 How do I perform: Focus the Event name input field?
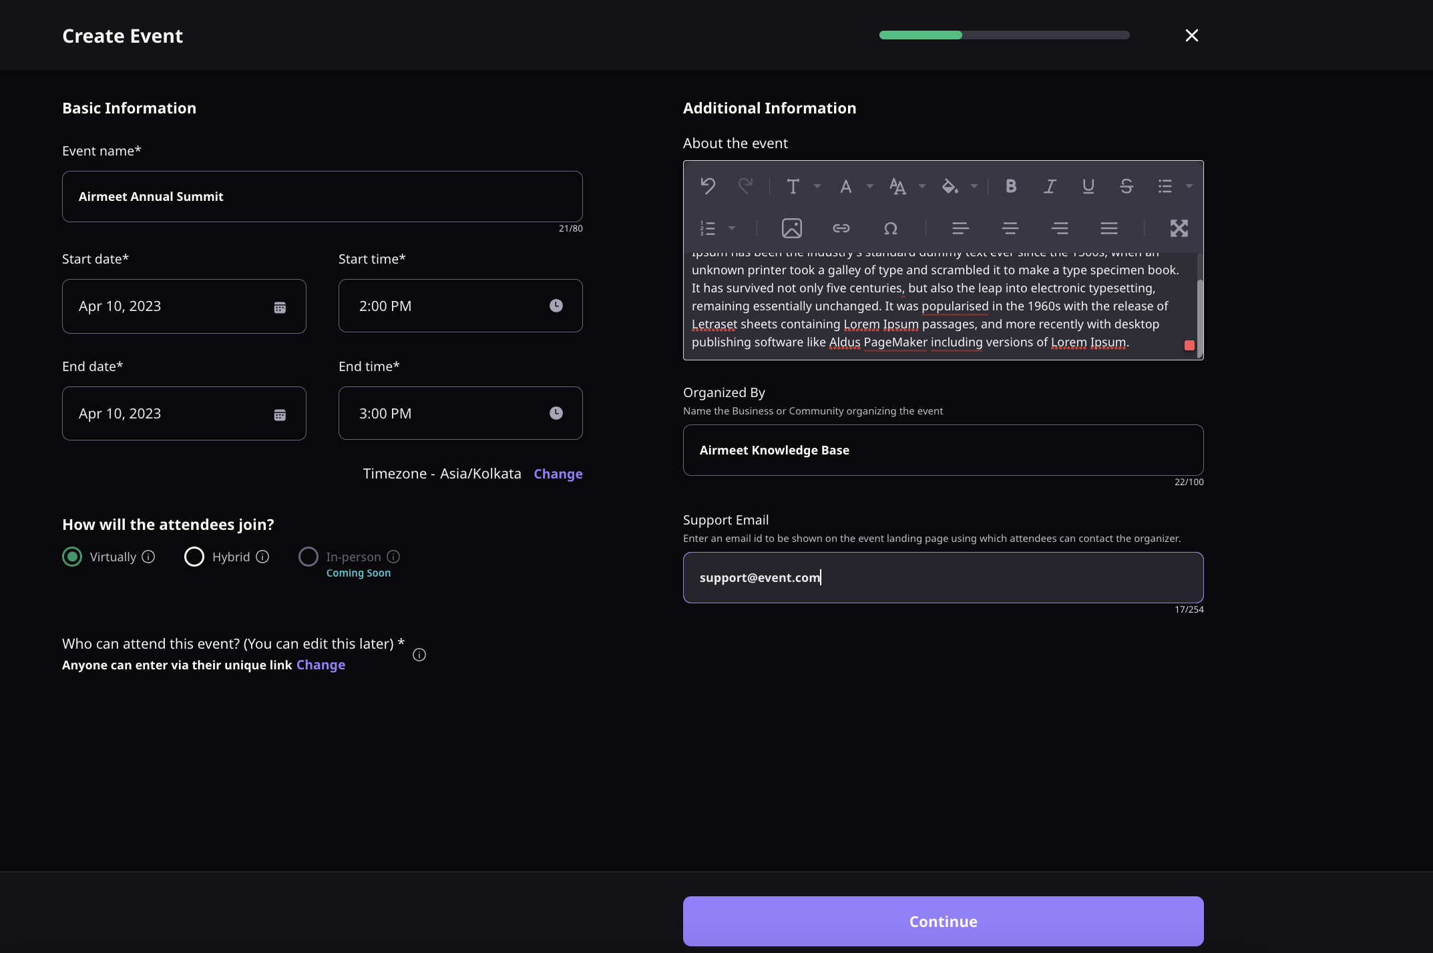[323, 196]
